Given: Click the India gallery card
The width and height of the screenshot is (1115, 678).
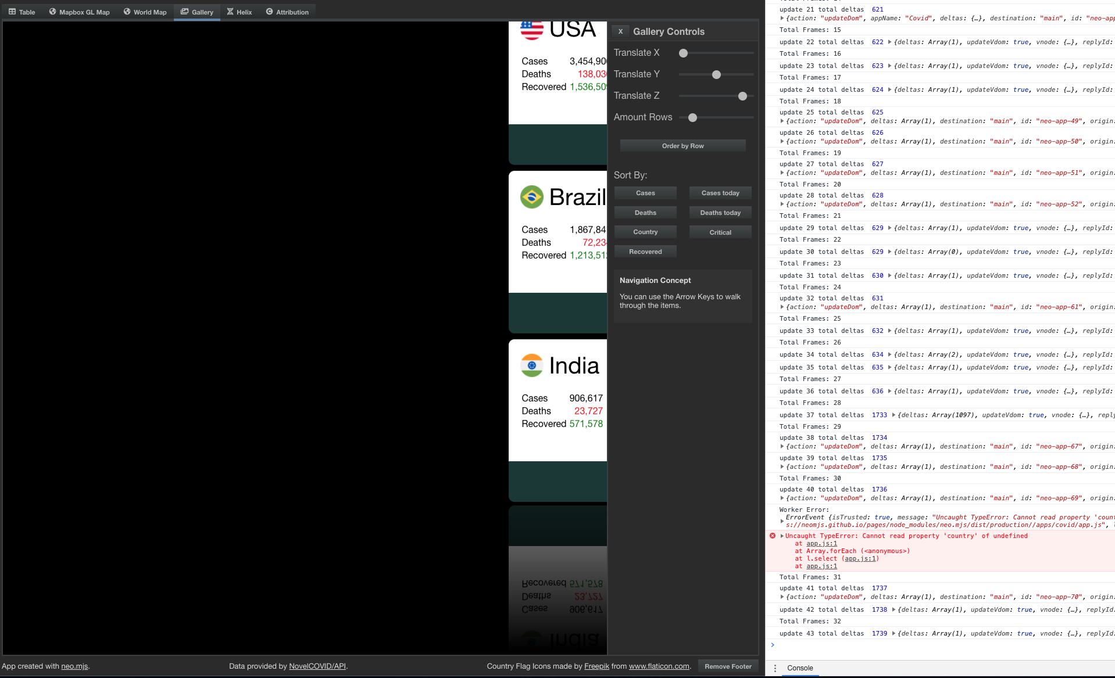Looking at the screenshot, I should point(557,420).
